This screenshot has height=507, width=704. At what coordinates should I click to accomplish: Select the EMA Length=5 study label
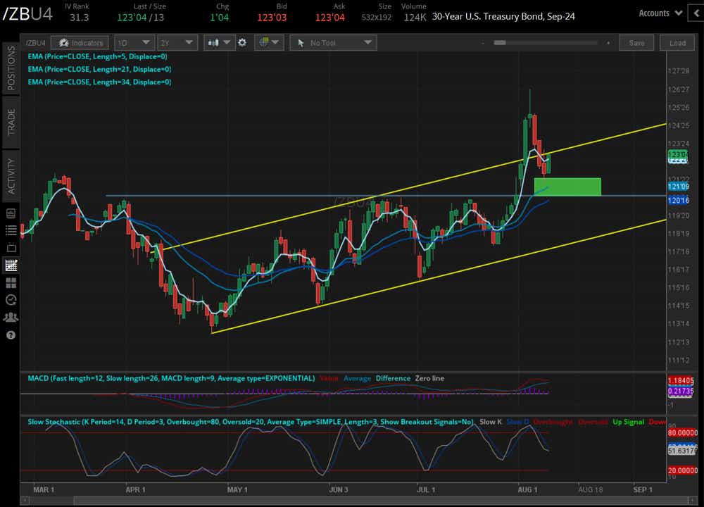[x=97, y=56]
